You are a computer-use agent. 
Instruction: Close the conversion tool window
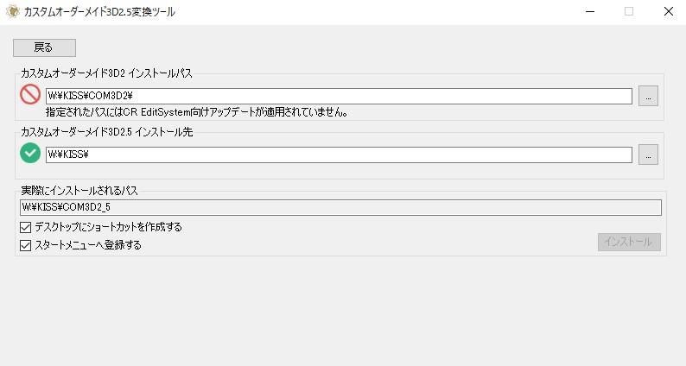(668, 12)
